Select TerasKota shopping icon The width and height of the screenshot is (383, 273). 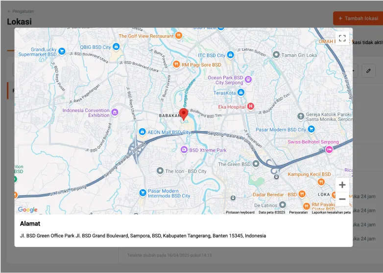click(241, 92)
